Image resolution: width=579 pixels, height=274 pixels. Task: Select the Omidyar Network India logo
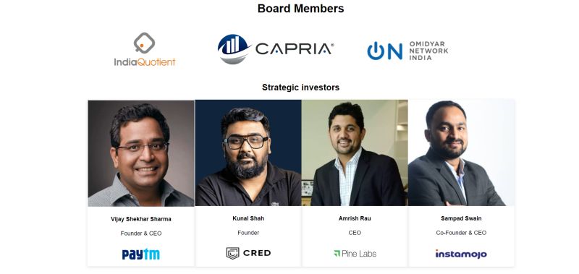click(407, 51)
